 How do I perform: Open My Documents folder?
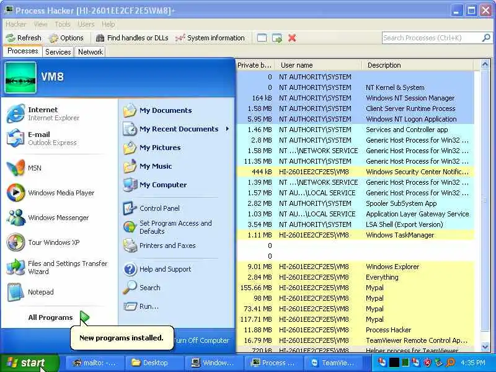[177, 110]
